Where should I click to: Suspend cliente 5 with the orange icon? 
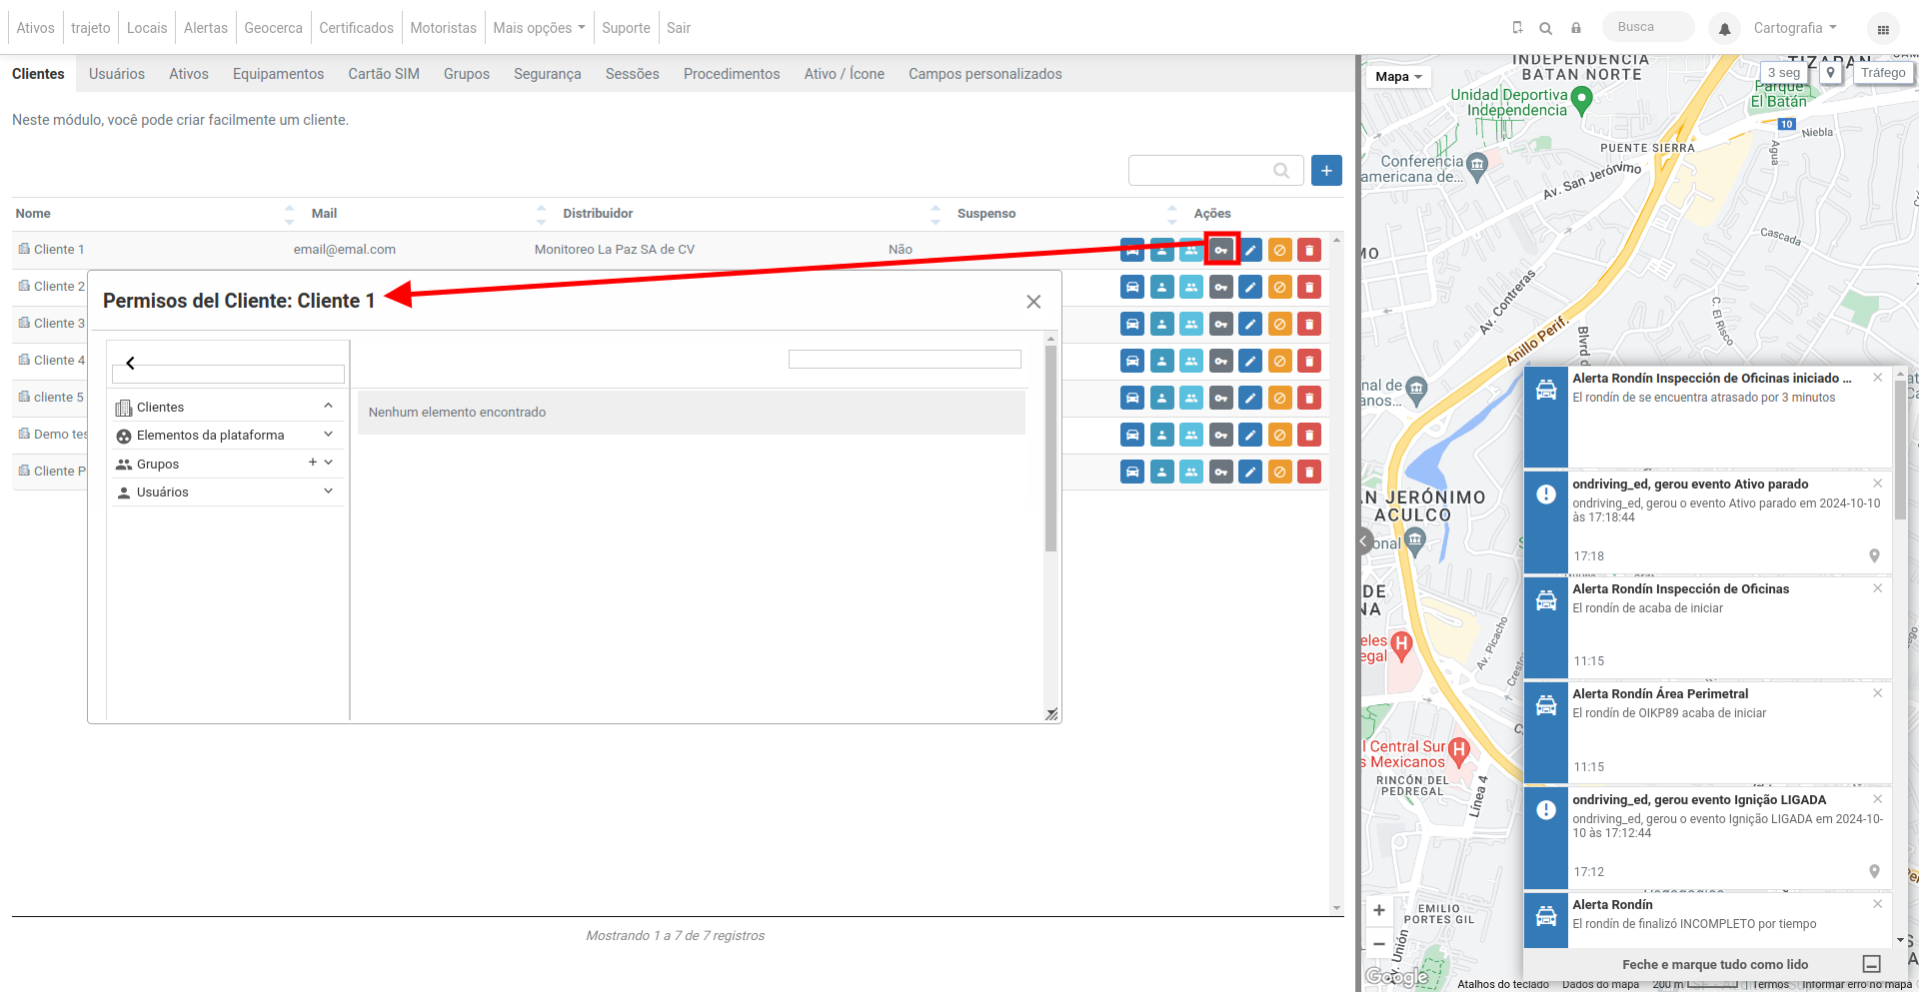coord(1279,398)
